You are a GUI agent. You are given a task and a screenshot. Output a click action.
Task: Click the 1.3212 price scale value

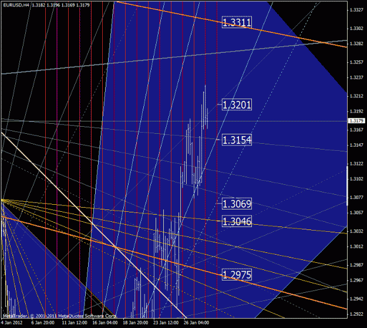pyautogui.click(x=356, y=96)
